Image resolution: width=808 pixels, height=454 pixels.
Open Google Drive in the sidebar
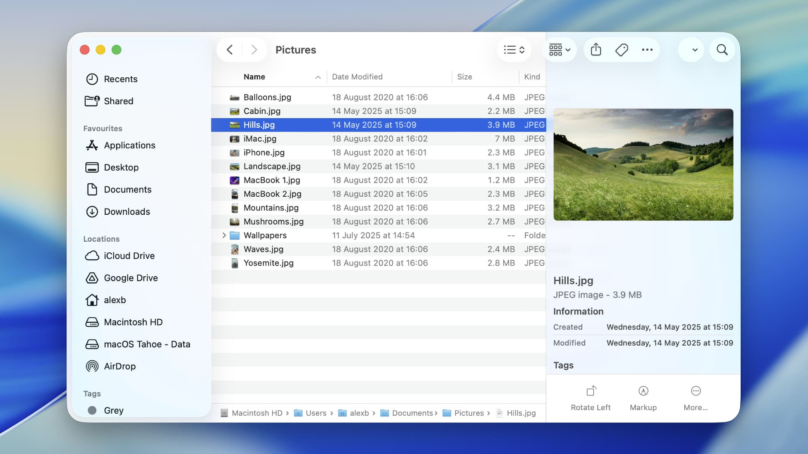coord(131,278)
